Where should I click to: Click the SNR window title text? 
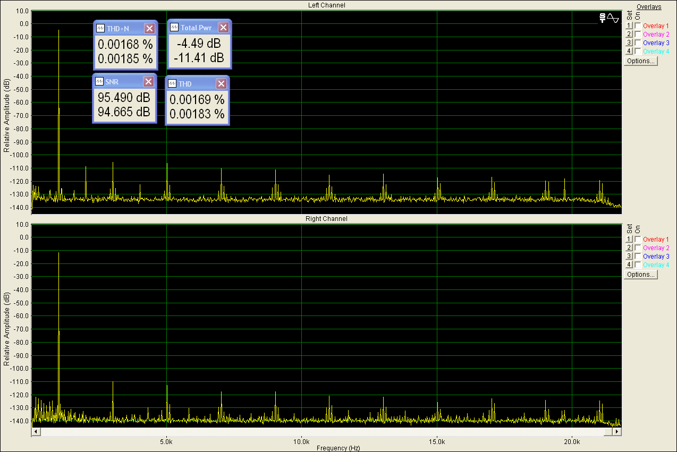click(113, 81)
